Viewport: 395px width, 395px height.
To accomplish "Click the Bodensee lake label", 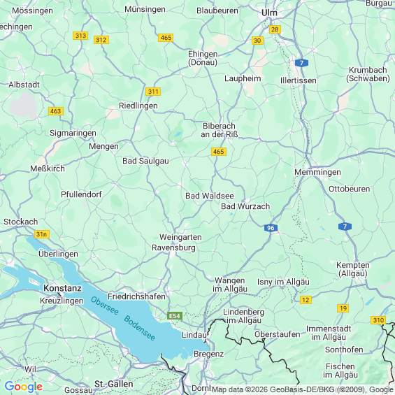I will tap(140, 328).
